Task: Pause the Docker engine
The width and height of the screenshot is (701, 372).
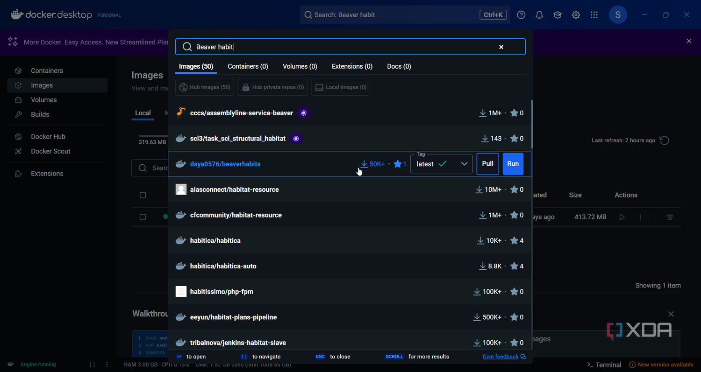Action: pos(92,365)
